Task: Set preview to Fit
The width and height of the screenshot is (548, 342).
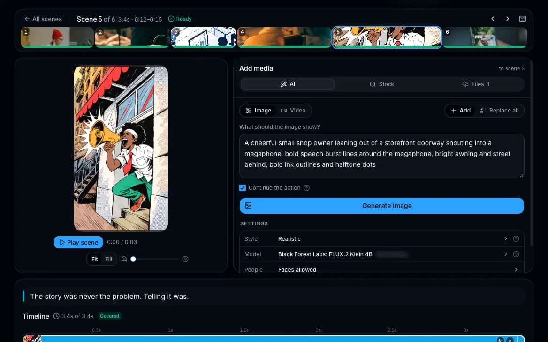Action: point(94,259)
